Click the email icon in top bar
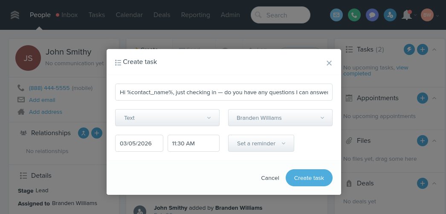 pos(336,15)
